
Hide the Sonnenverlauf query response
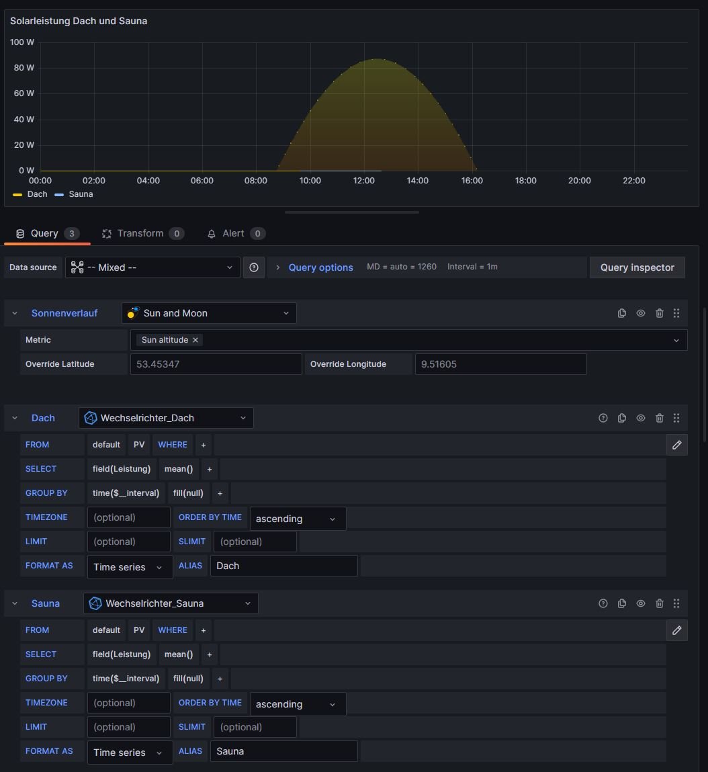[x=641, y=313]
